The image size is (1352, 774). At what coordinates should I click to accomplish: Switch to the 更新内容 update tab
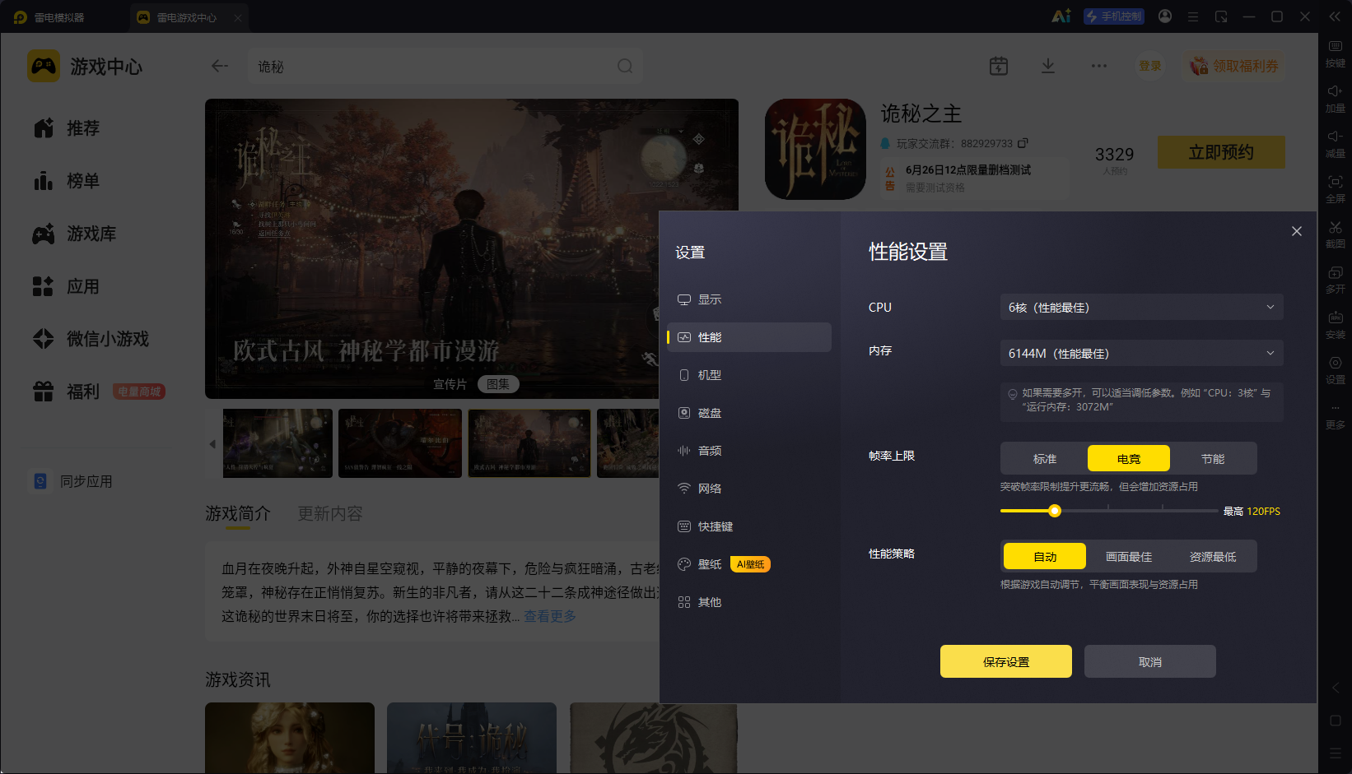coord(329,514)
